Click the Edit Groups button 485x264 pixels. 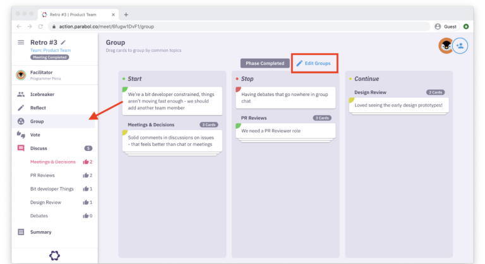coord(314,63)
